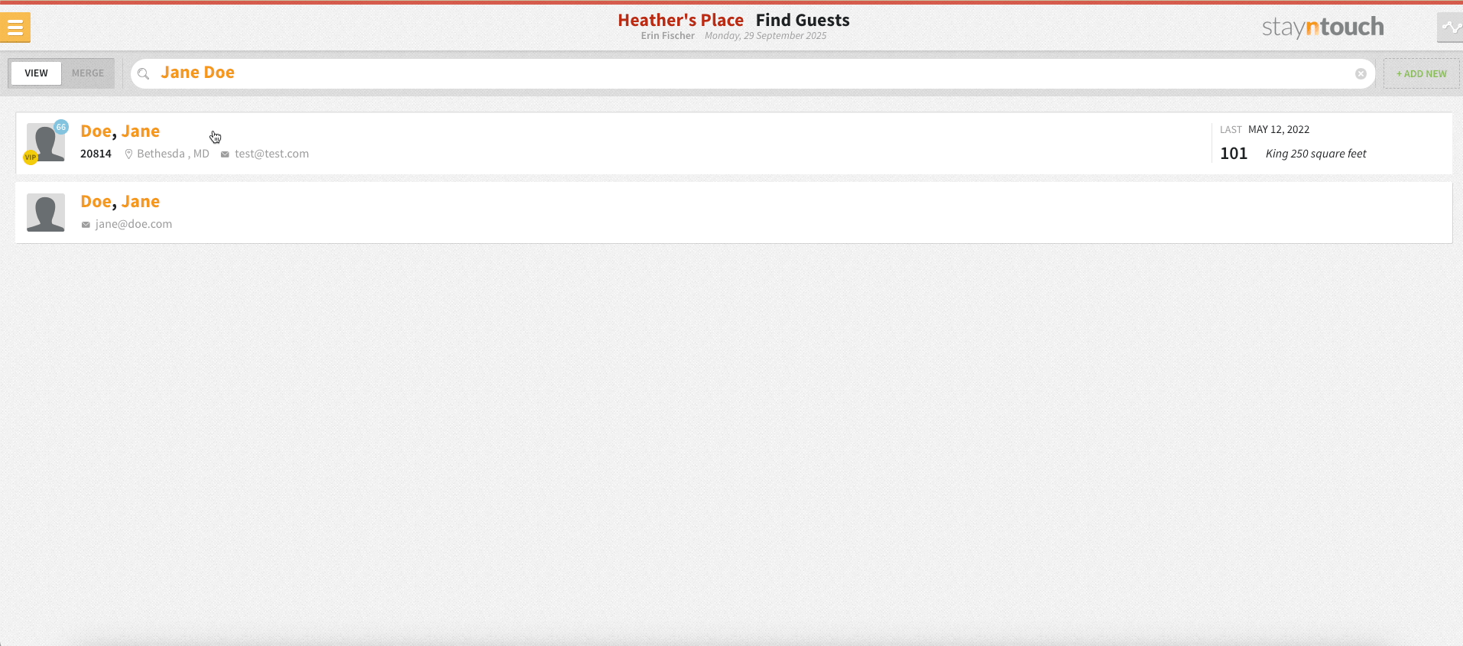Image resolution: width=1463 pixels, height=646 pixels.
Task: Clear the search field with the X icon
Action: tap(1361, 73)
